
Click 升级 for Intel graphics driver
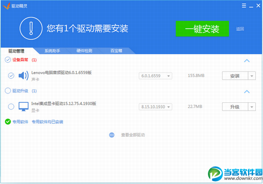235,107
